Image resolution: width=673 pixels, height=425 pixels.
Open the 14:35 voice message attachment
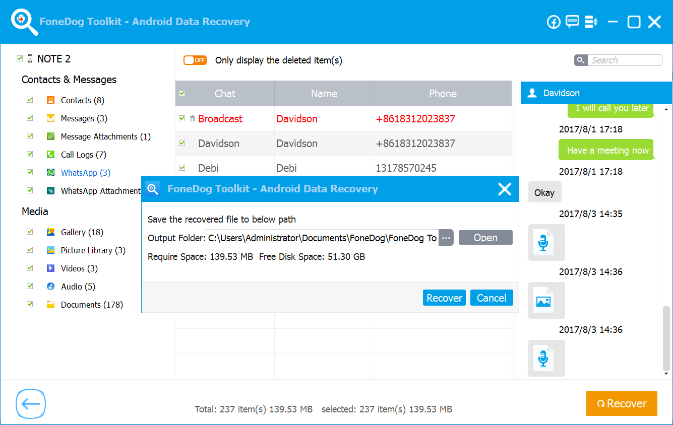546,242
